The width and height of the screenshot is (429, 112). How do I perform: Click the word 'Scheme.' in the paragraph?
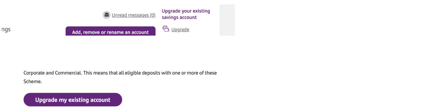point(33,82)
